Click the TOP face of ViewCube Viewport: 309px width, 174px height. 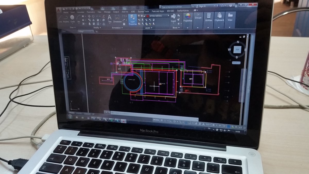tap(237, 49)
